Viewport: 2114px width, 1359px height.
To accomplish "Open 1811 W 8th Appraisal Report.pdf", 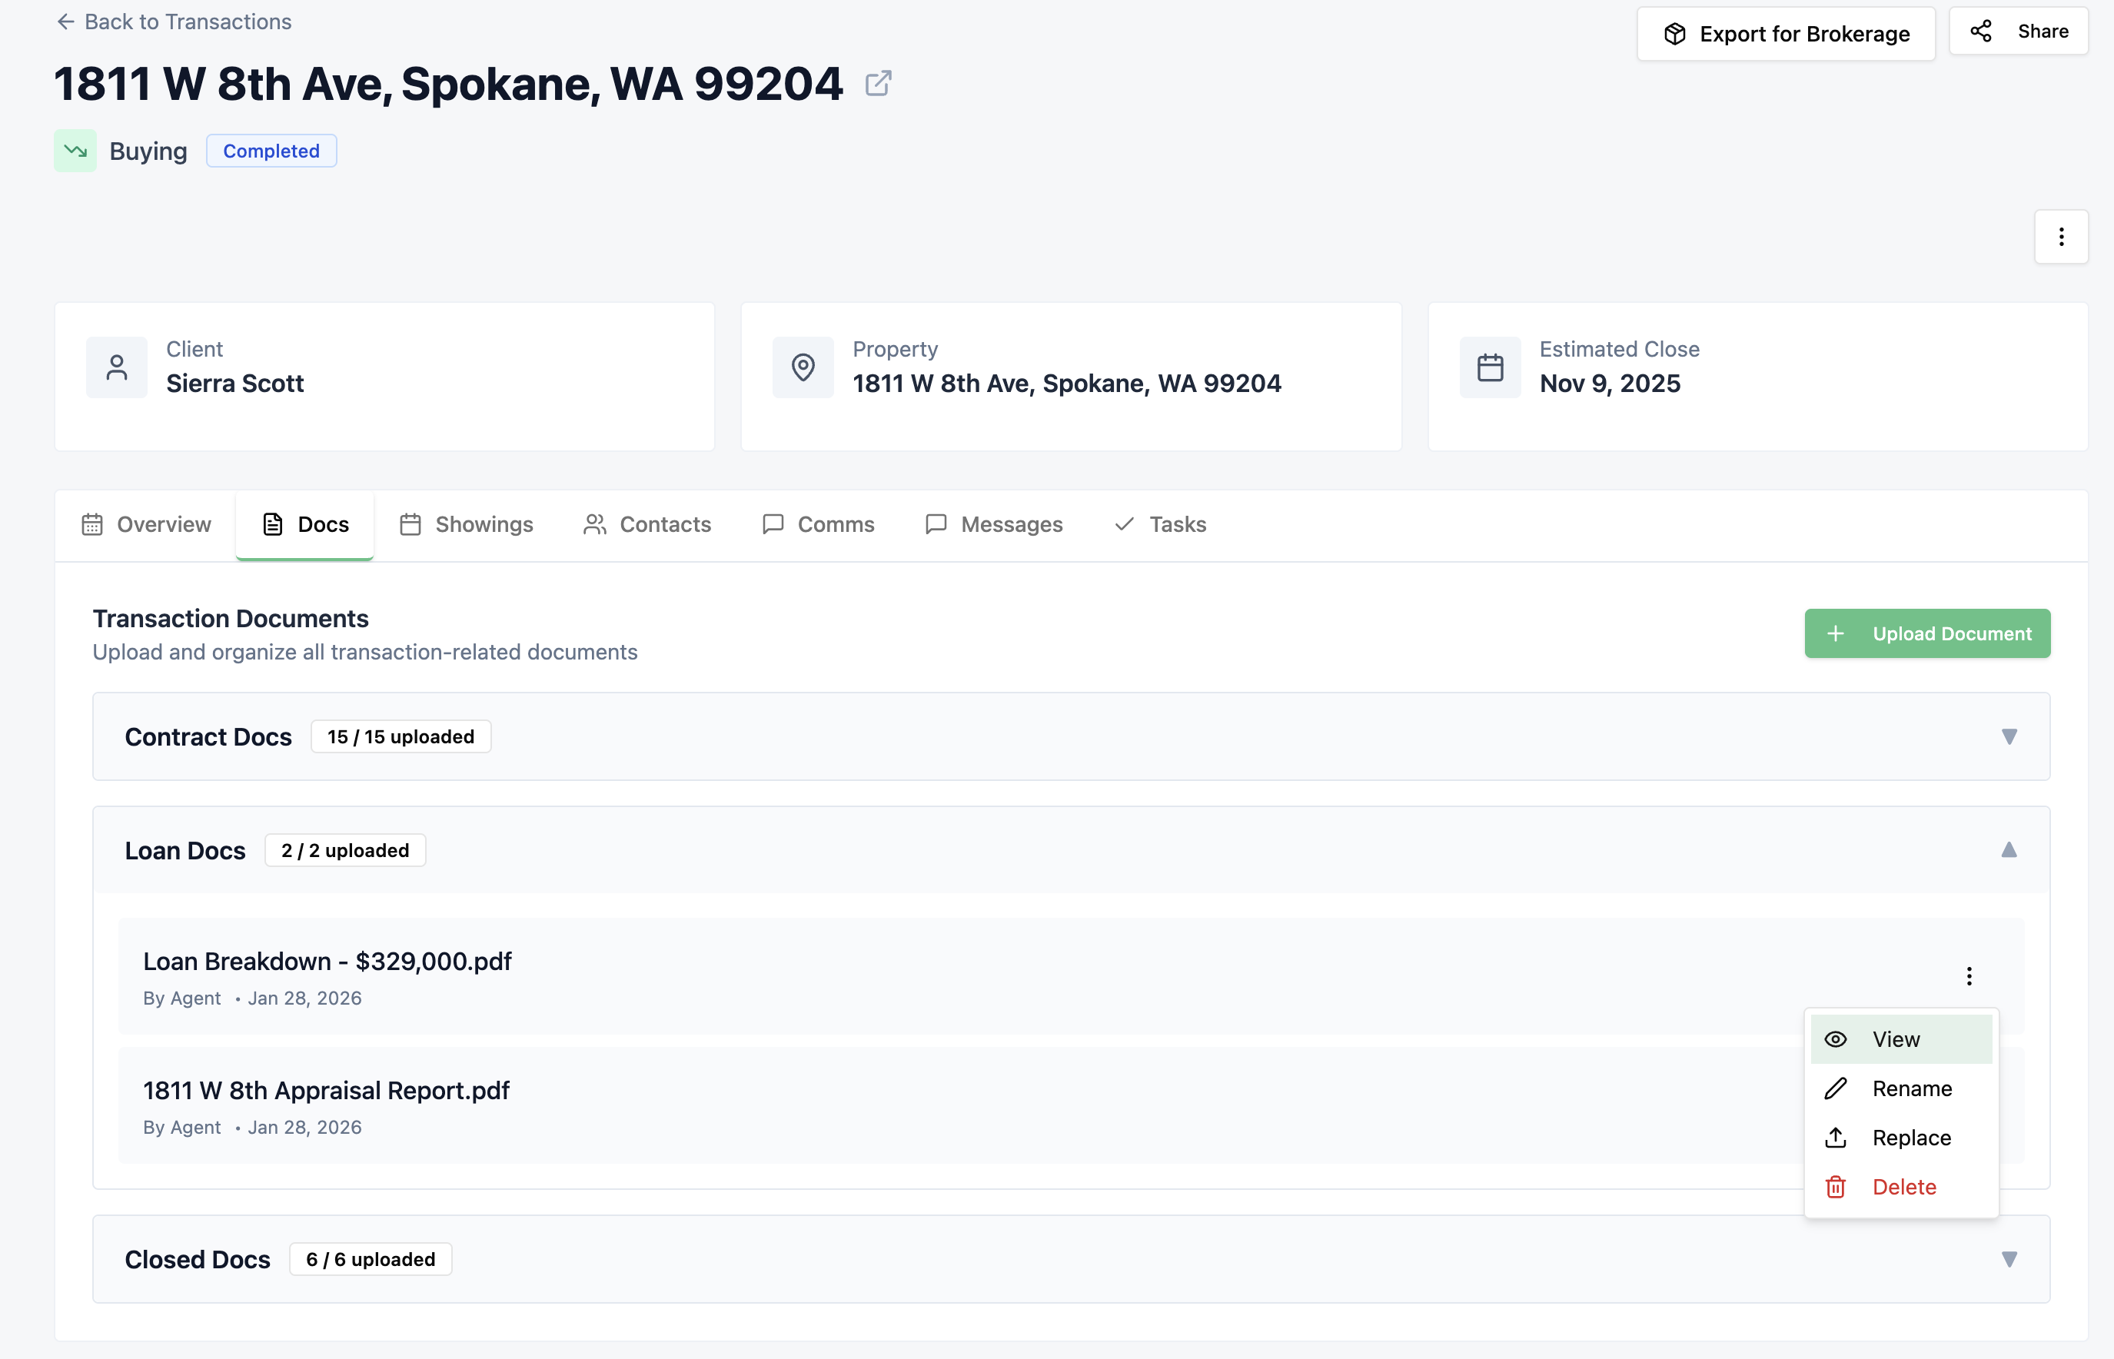I will click(x=327, y=1091).
